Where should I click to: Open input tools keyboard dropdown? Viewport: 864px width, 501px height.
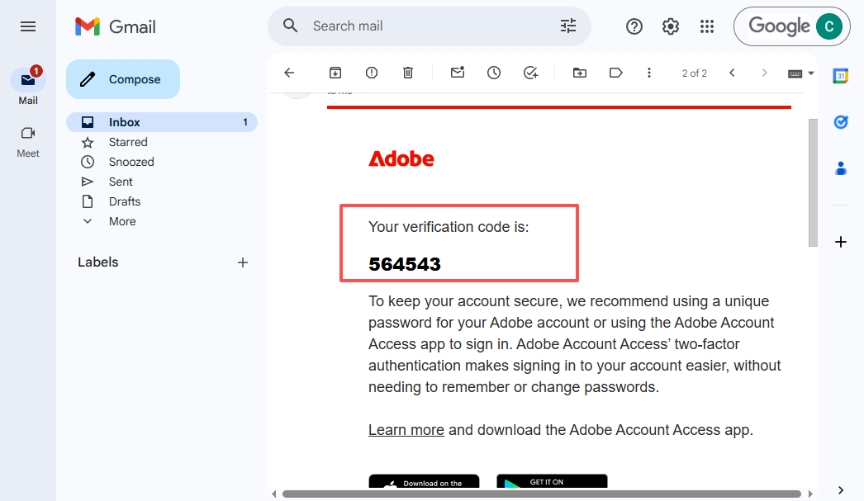point(800,73)
